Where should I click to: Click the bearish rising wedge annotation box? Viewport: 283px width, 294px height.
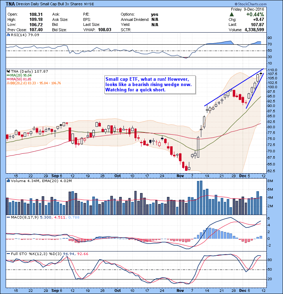coord(150,85)
